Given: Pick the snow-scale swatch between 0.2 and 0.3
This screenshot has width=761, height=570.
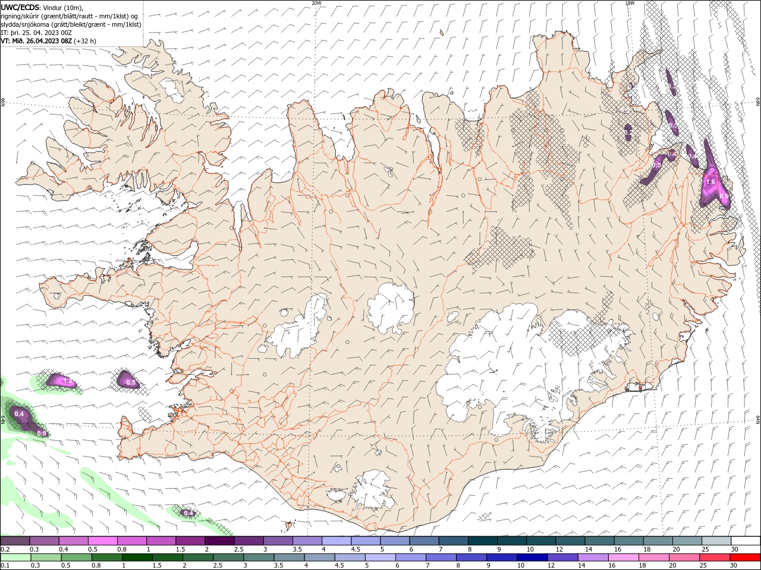Looking at the screenshot, I should 15,541.
